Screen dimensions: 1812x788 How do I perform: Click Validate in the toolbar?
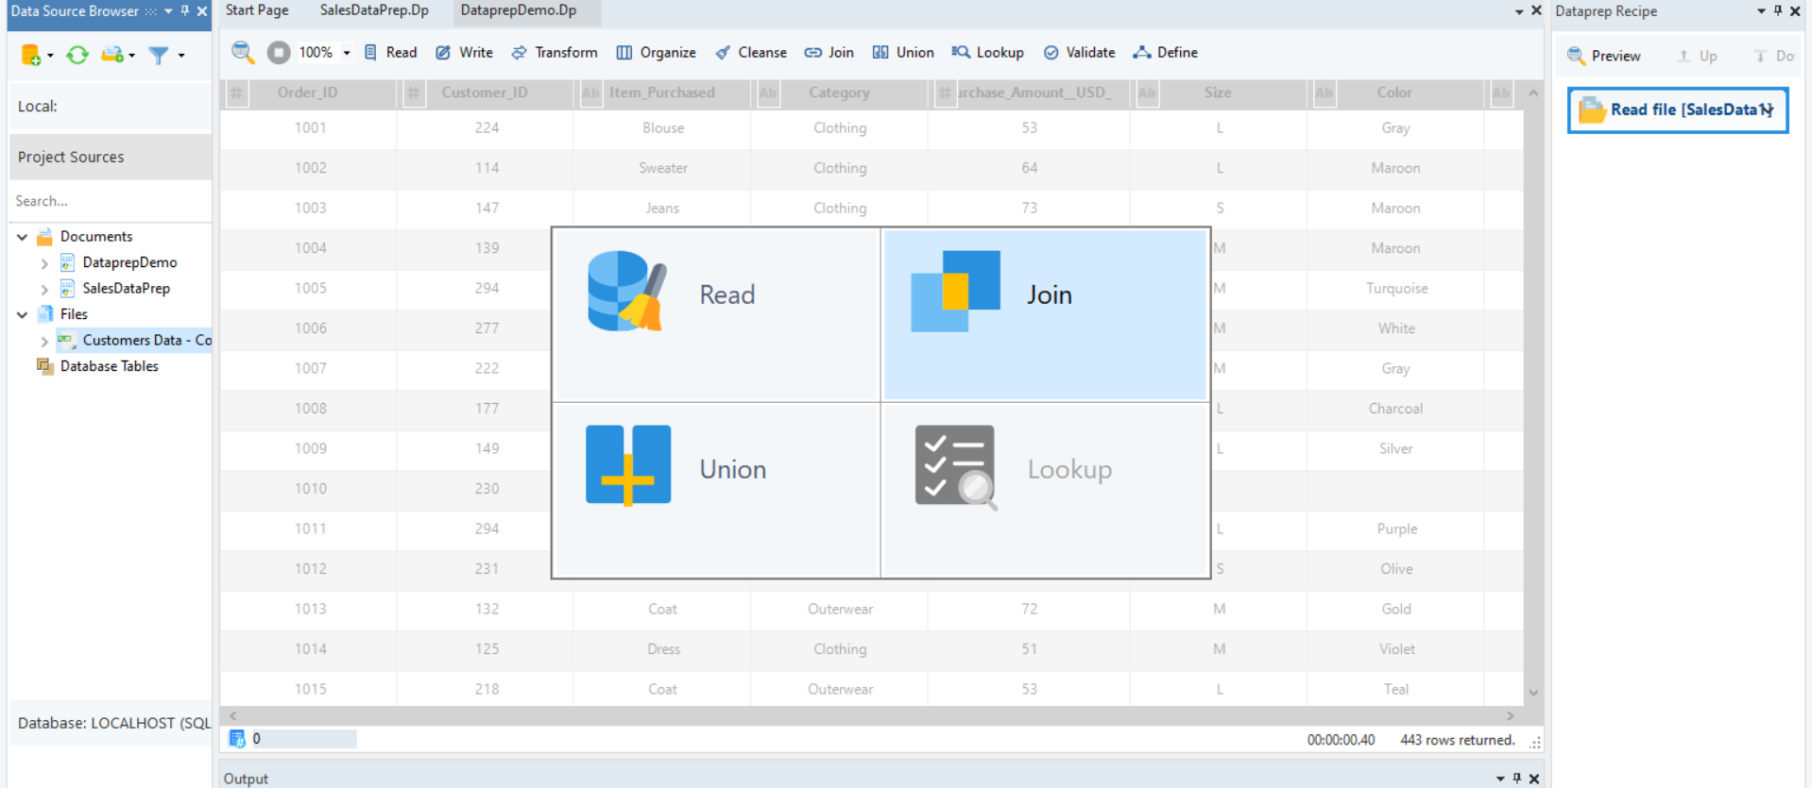[1080, 53]
